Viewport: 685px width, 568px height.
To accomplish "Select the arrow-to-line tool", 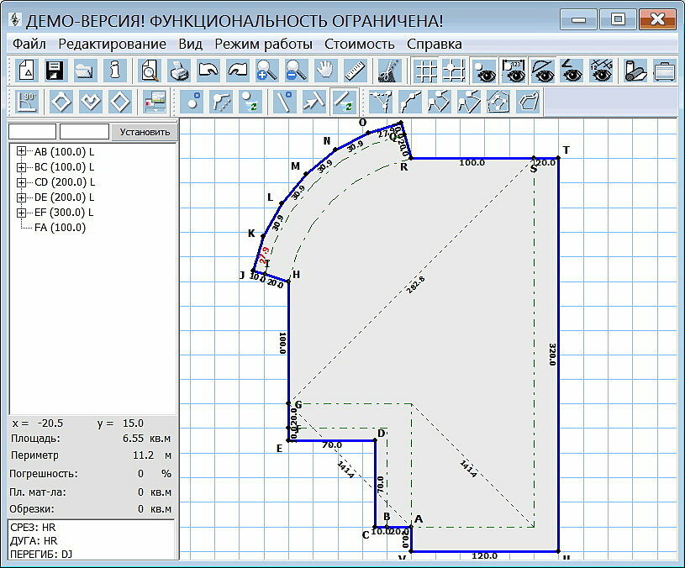I will [314, 102].
